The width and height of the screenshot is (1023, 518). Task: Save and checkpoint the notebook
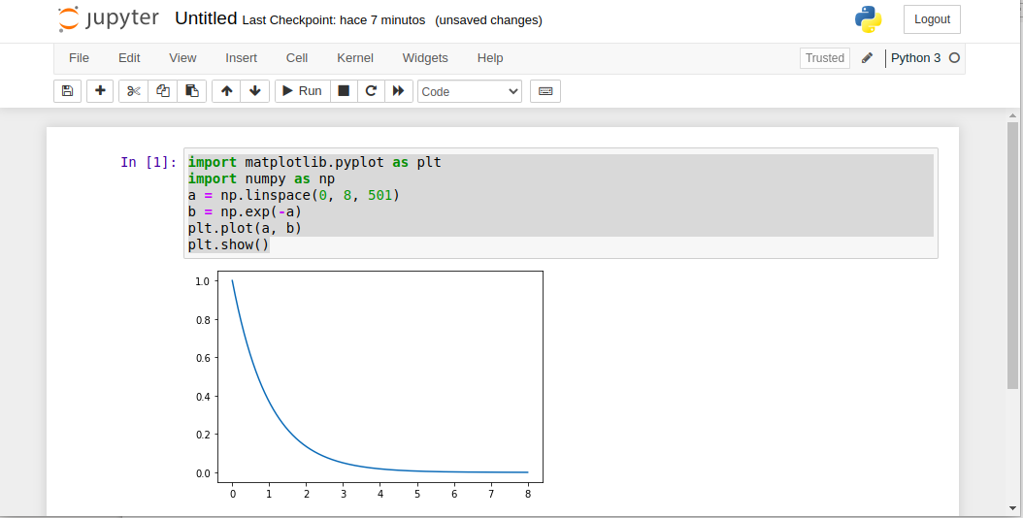(67, 91)
